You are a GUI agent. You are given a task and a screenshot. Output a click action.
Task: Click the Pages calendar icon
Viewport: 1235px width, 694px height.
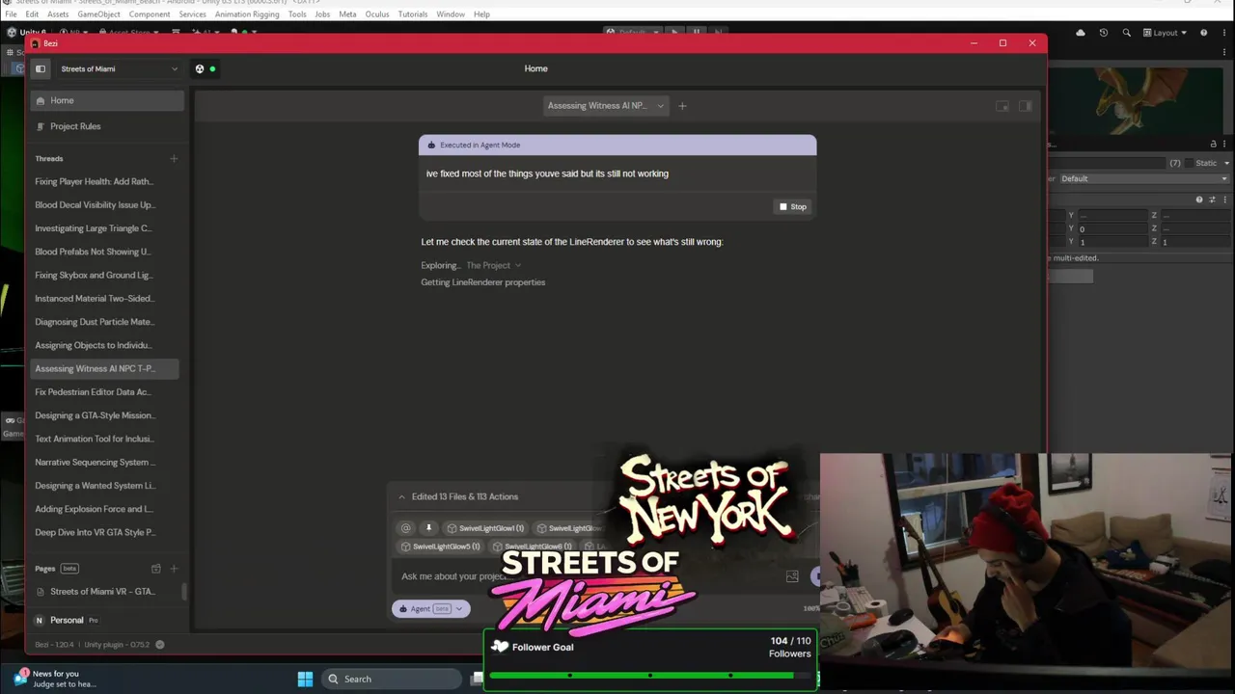tap(155, 569)
